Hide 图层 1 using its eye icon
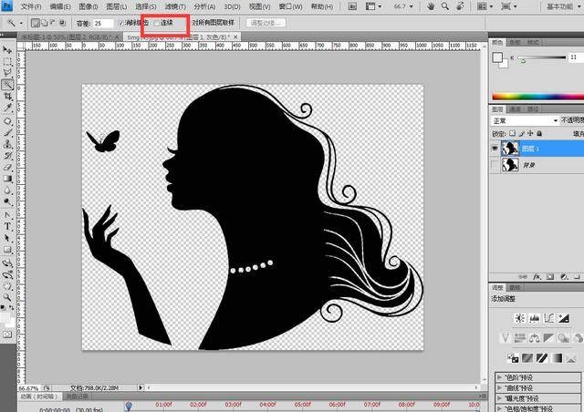The image size is (584, 412). [495, 148]
